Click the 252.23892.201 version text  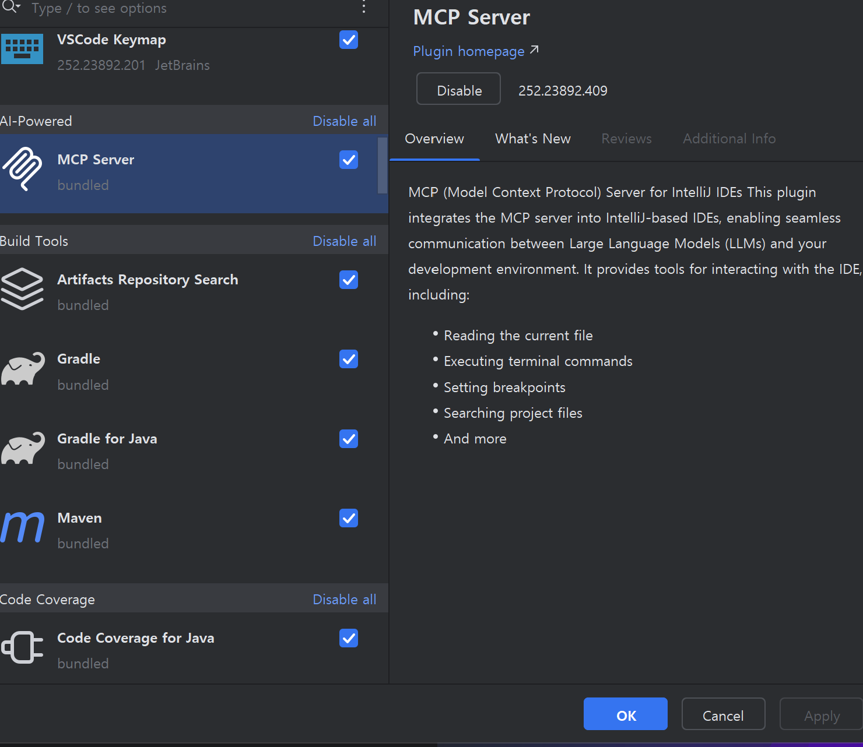click(x=101, y=65)
